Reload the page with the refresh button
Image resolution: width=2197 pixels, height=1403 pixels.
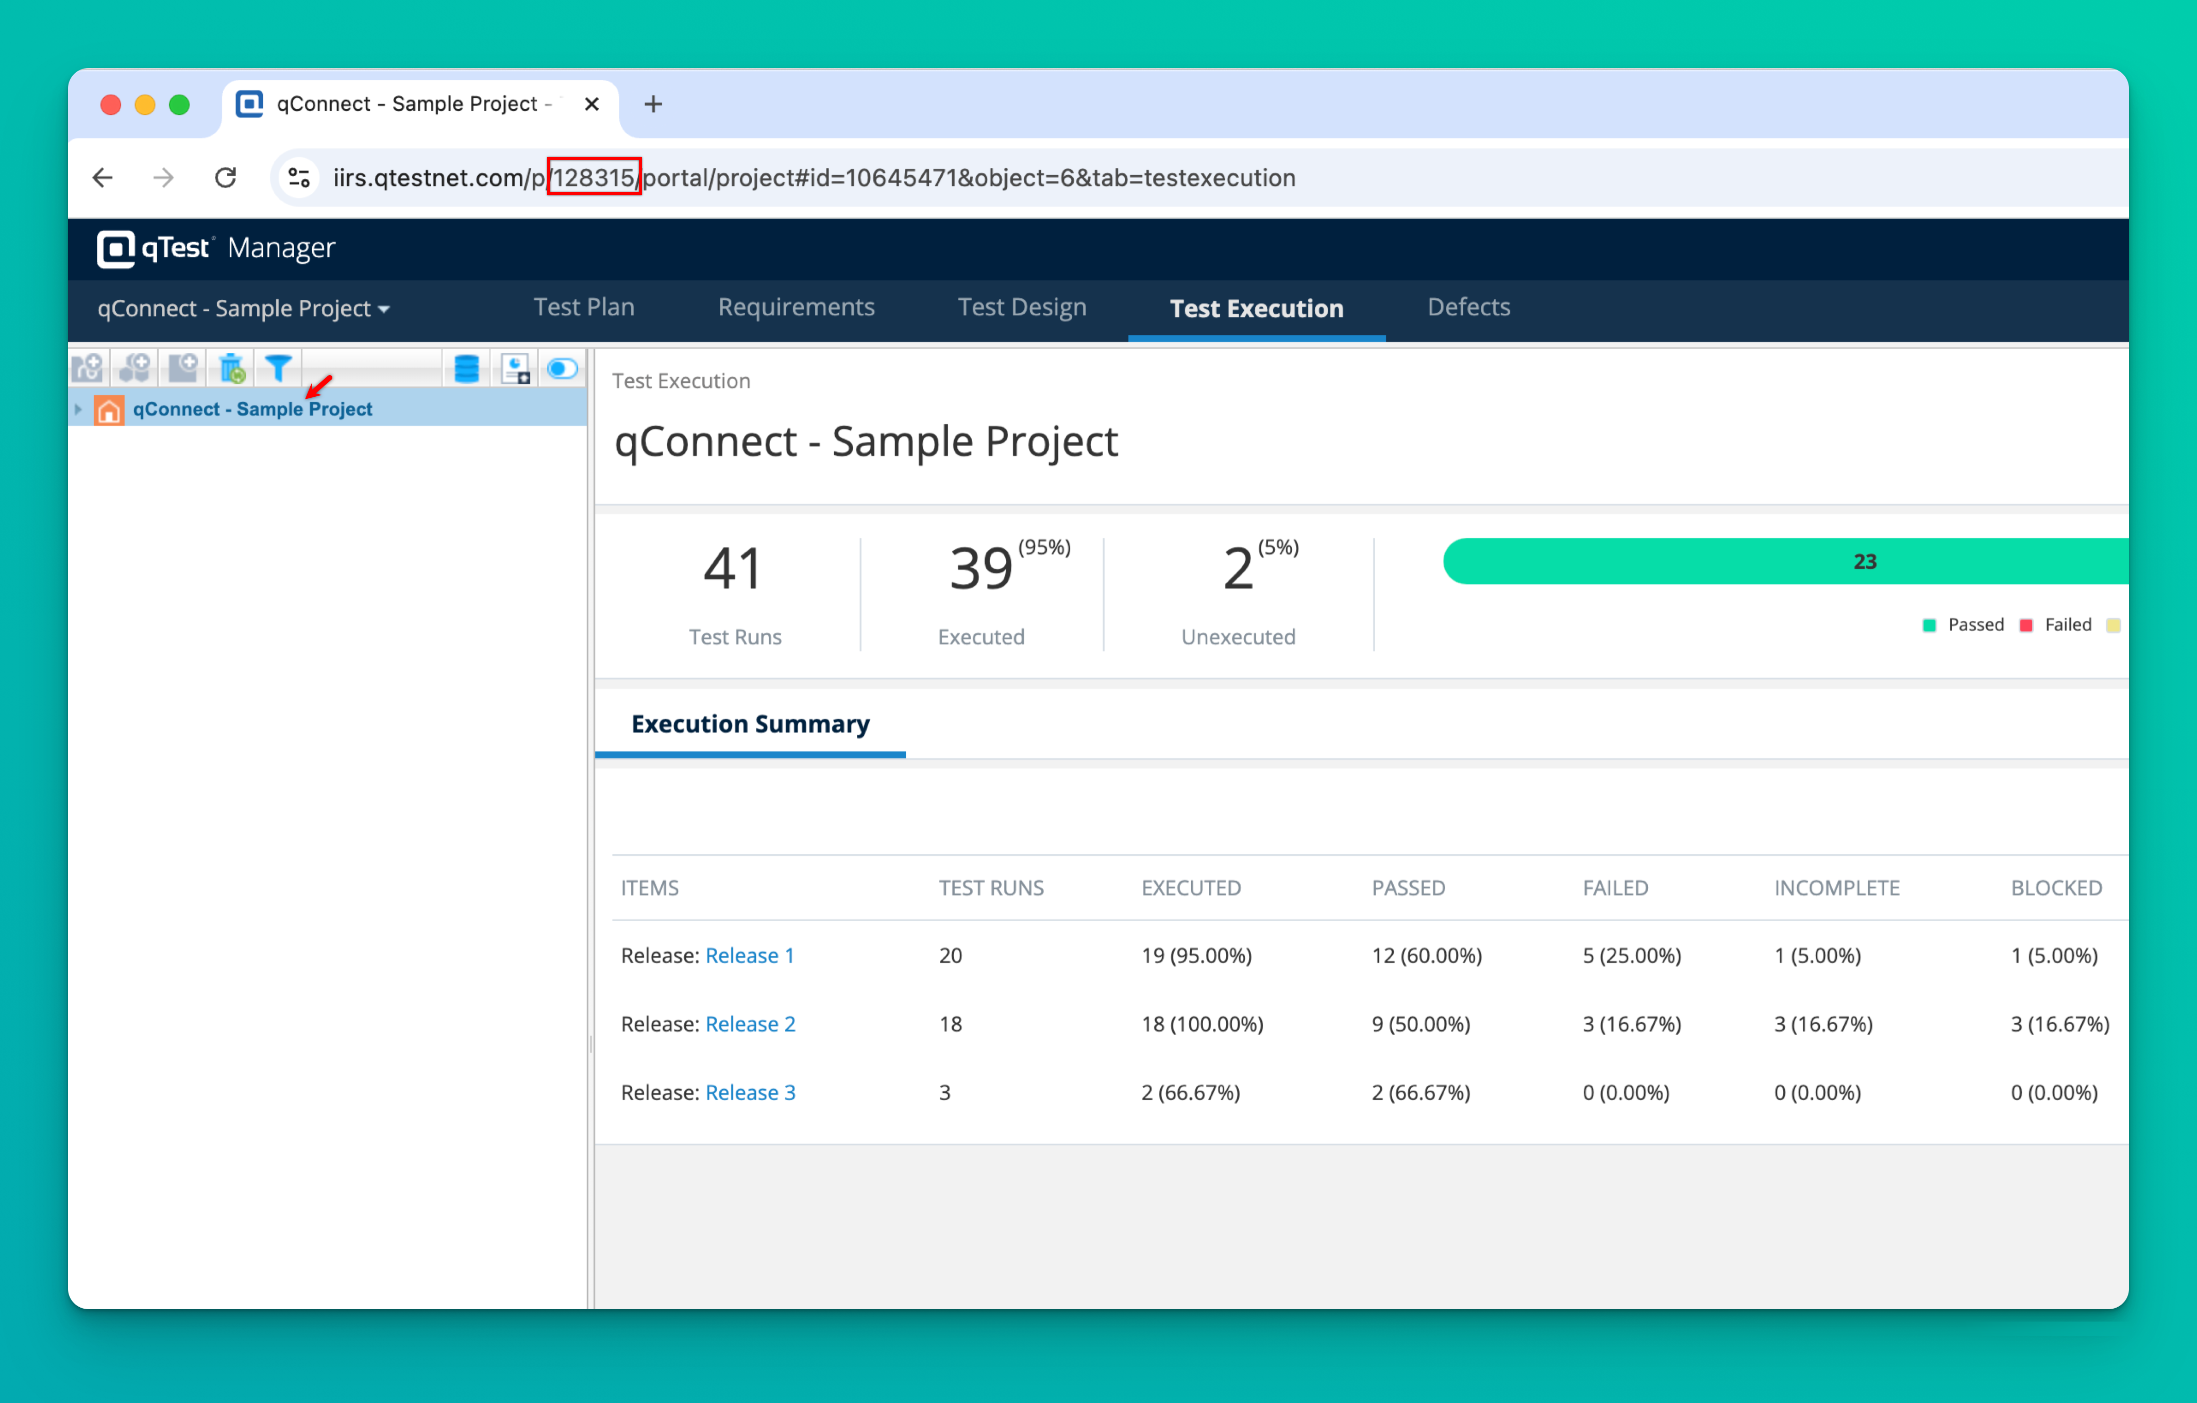coord(225,178)
